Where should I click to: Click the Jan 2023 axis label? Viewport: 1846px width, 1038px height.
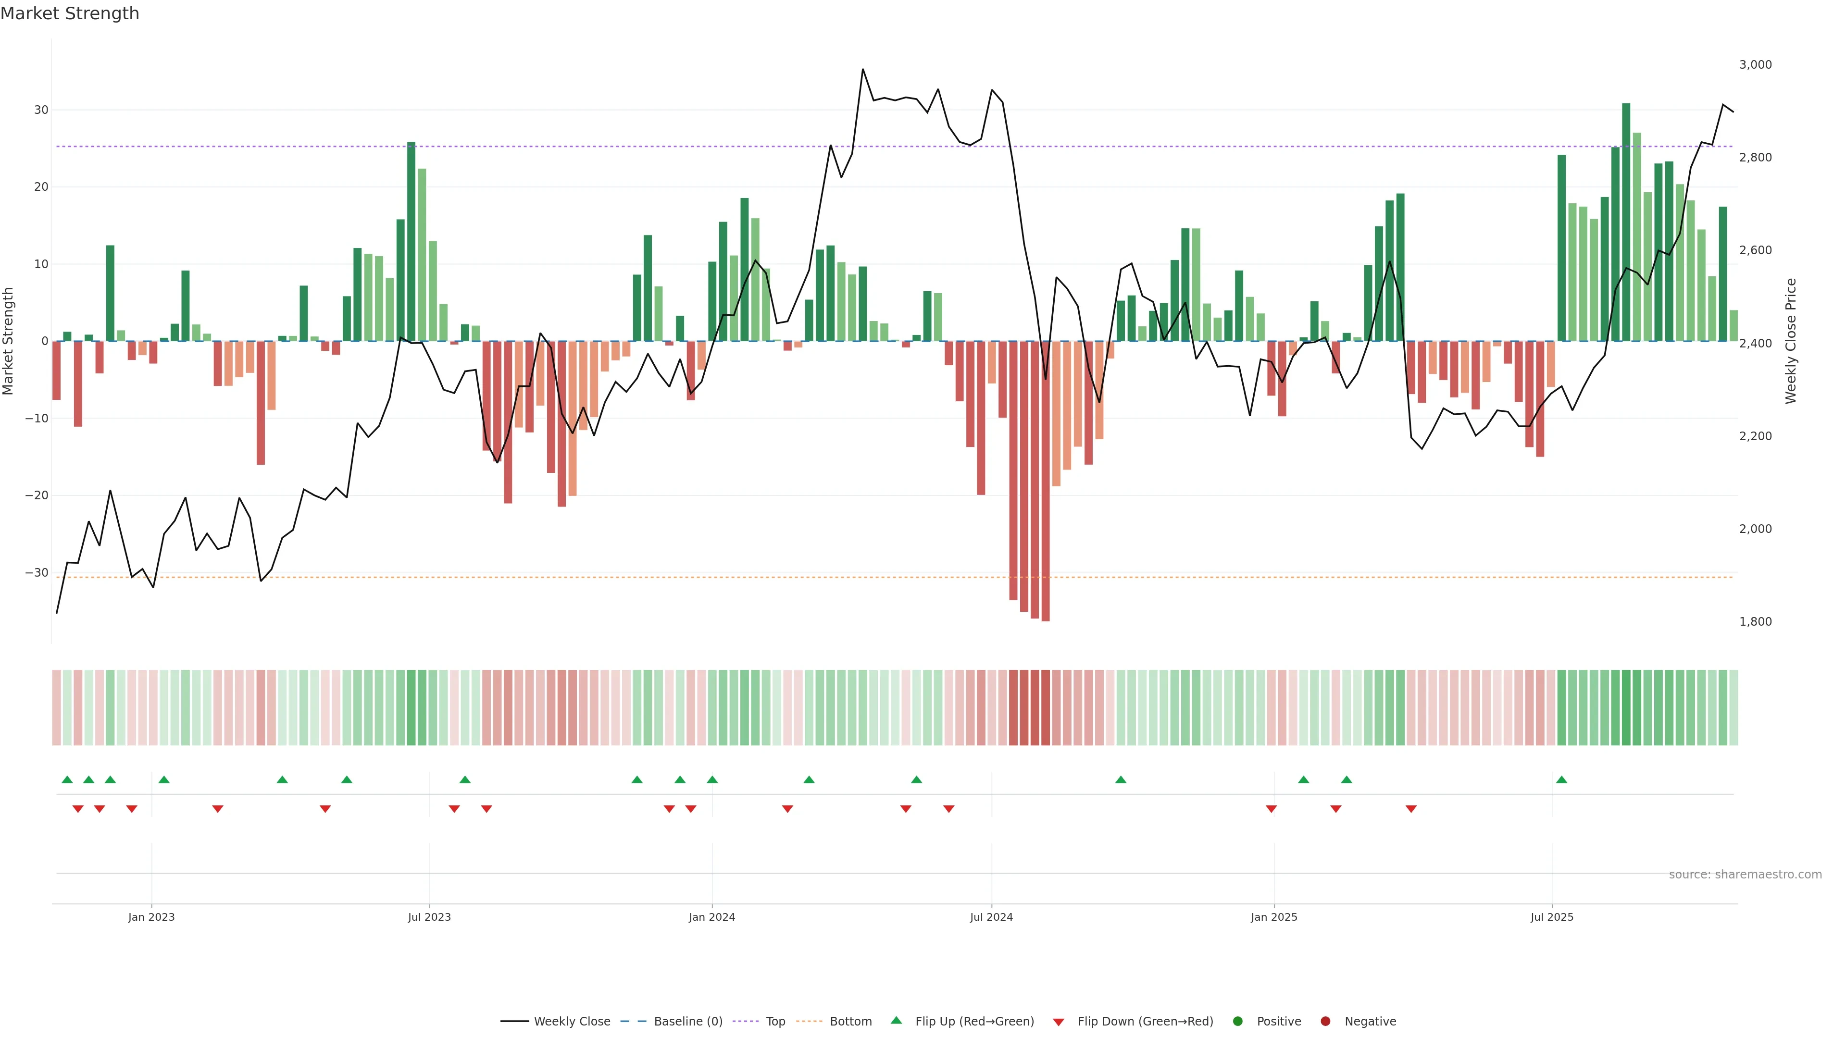pos(151,917)
